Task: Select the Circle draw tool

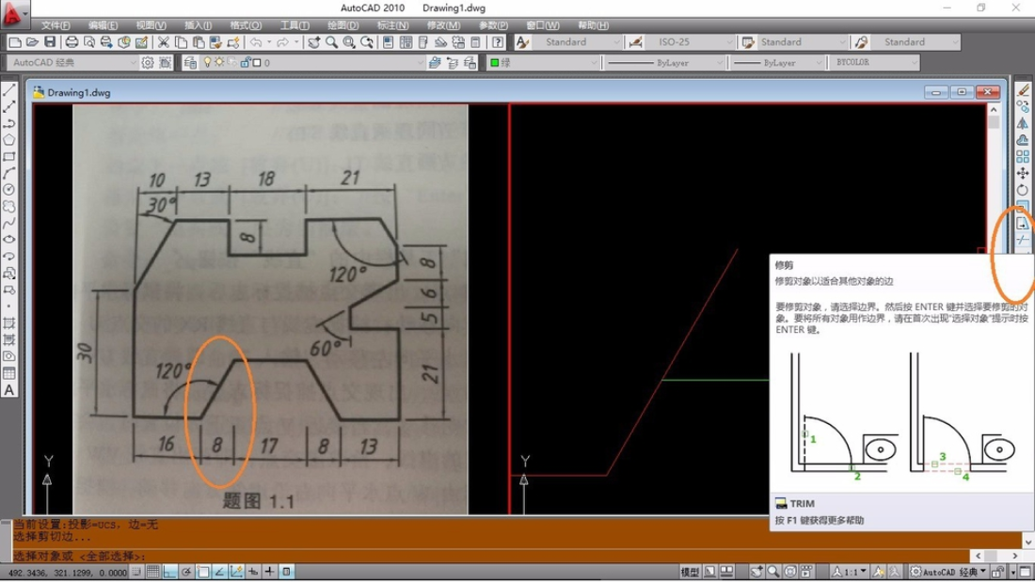Action: (x=9, y=189)
